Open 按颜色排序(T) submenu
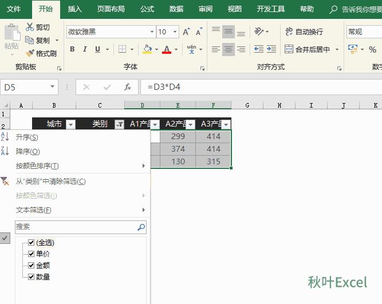Screen dimensions: 382x304 (75, 166)
